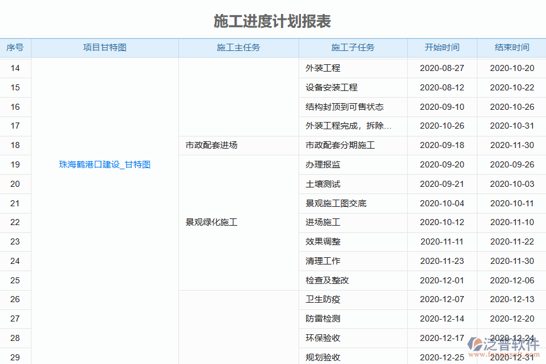Click the 泛普软件 watermark logo icon
This screenshot has height=364, width=546.
(x=474, y=341)
